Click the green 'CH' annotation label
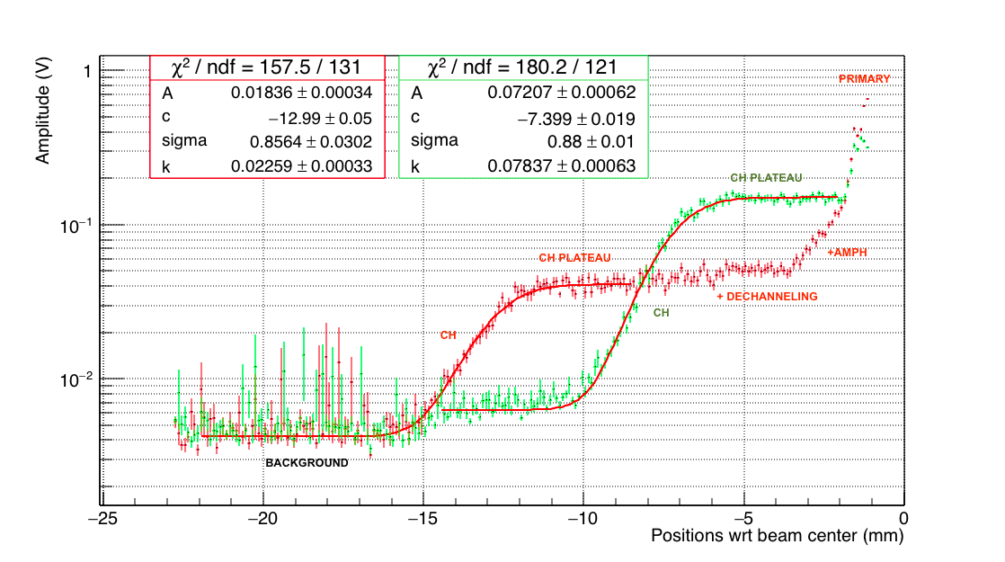 (x=661, y=313)
